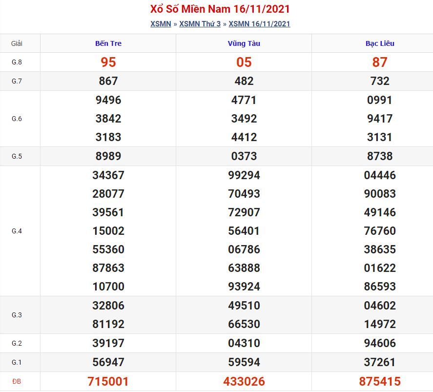Select G.6 number 3492
The image size is (433, 392).
[x=244, y=119]
